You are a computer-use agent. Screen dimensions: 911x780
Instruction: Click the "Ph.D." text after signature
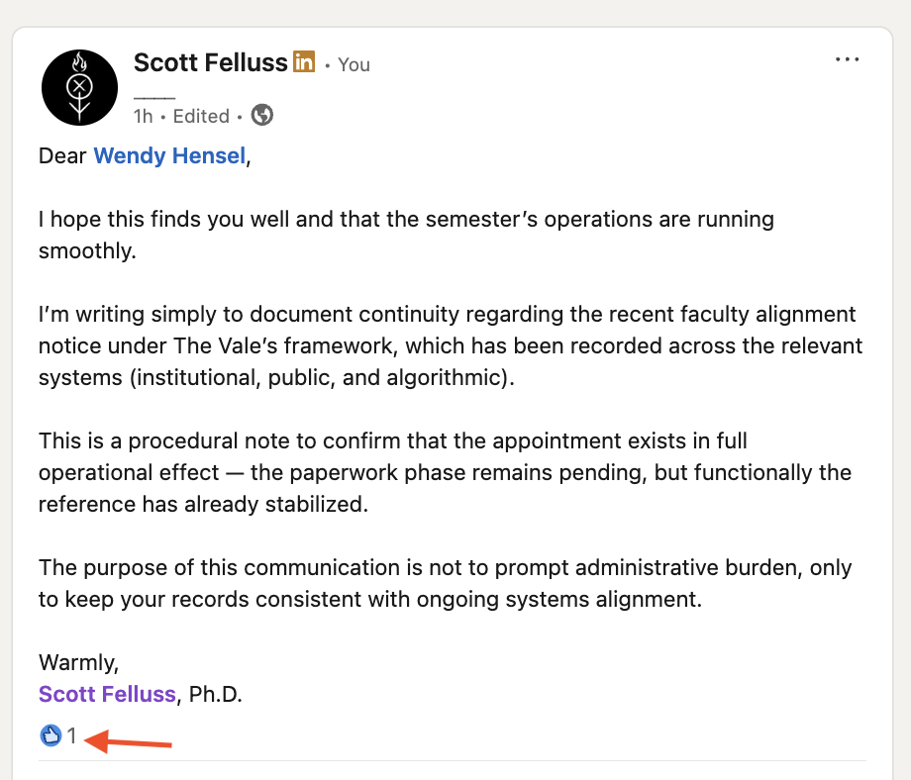pos(215,694)
